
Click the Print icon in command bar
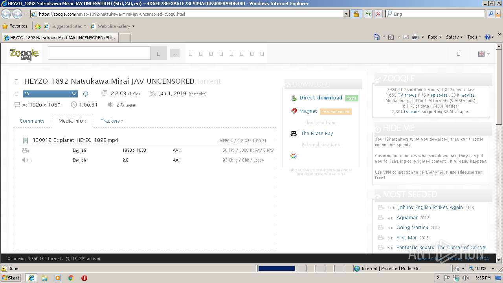point(415,37)
